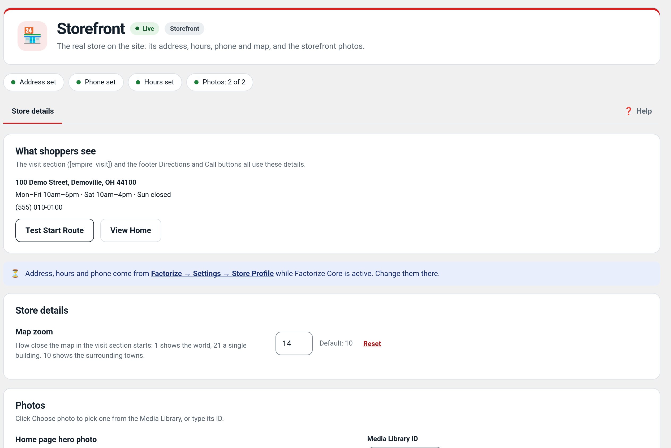Screen dimensions: 671x448
Task: Click the Photos section heading
Action: coord(30,406)
